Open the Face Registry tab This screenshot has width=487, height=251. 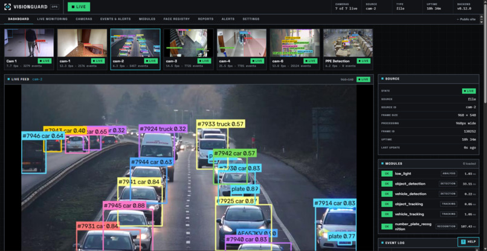[x=176, y=19]
